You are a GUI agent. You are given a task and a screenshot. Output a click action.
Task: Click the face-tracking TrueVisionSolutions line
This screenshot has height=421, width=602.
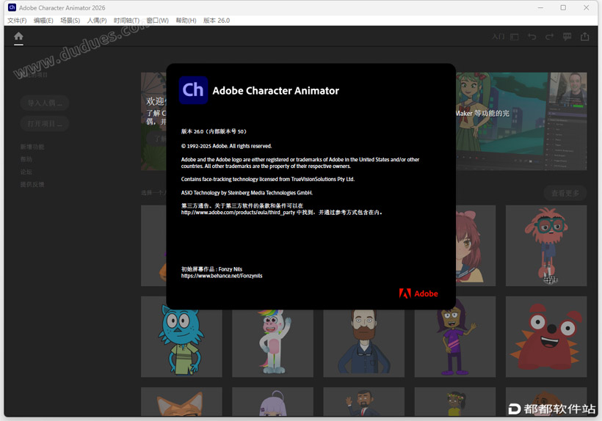tap(268, 179)
